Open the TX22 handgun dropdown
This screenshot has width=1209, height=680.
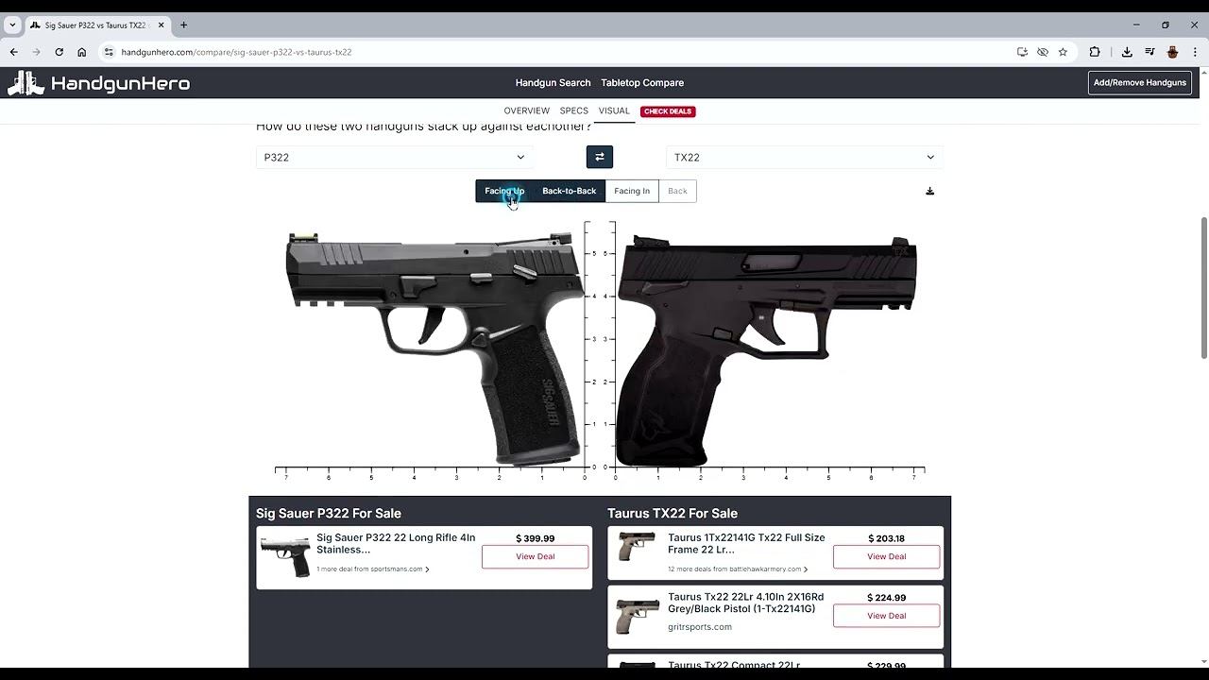click(x=805, y=157)
